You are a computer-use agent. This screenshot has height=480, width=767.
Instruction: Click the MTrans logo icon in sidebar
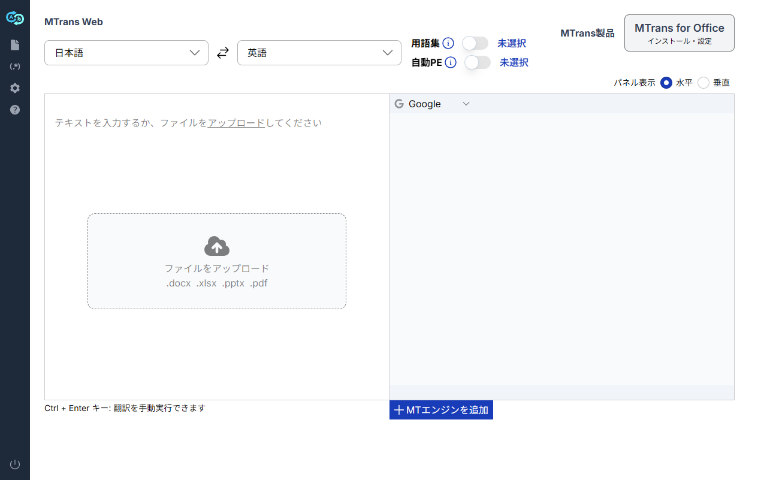[x=15, y=19]
